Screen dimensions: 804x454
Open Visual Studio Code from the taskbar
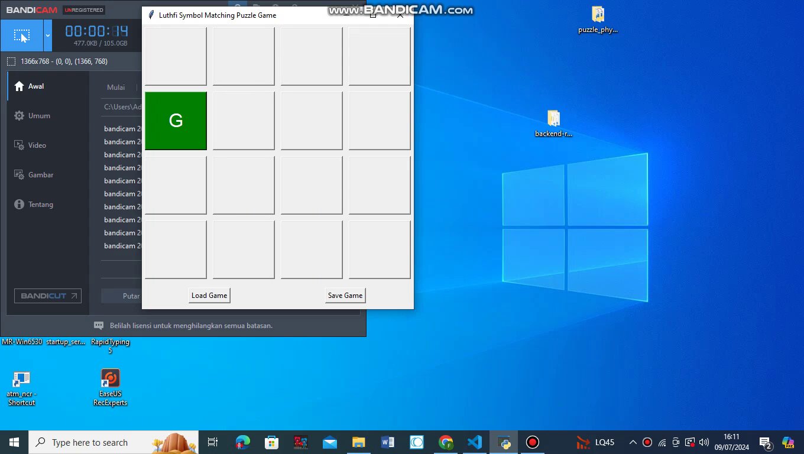(x=475, y=442)
